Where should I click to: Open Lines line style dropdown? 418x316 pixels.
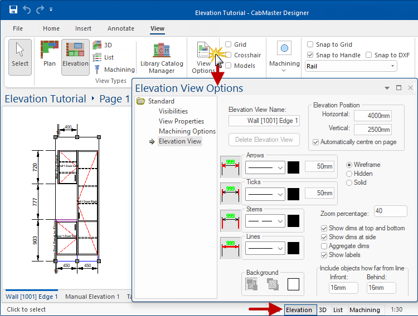265,248
